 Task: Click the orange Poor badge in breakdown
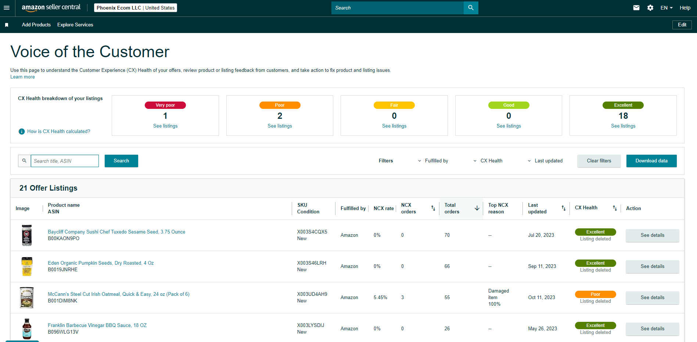[x=280, y=105]
